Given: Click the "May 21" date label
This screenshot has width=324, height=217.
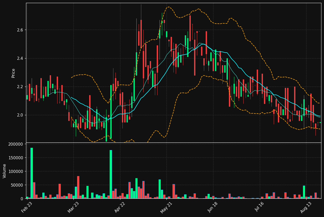Looking at the screenshot, I should click(166, 207).
